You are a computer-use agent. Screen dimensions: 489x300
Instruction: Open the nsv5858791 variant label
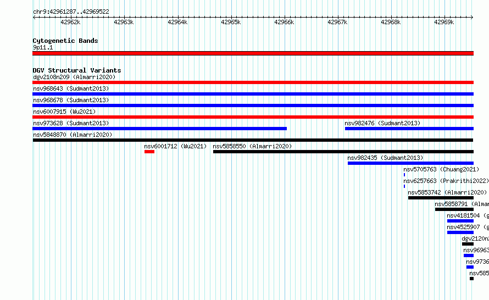(462, 204)
